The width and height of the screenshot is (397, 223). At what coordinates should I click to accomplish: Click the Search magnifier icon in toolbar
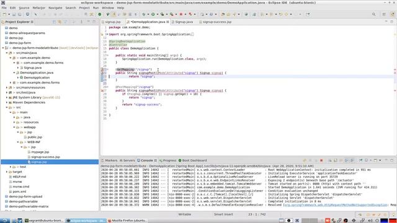[373, 14]
